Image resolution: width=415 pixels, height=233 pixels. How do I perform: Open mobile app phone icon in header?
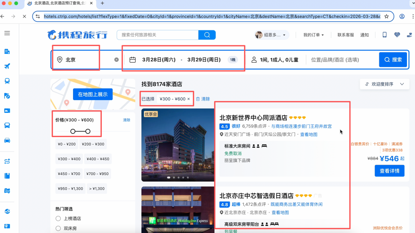click(385, 35)
